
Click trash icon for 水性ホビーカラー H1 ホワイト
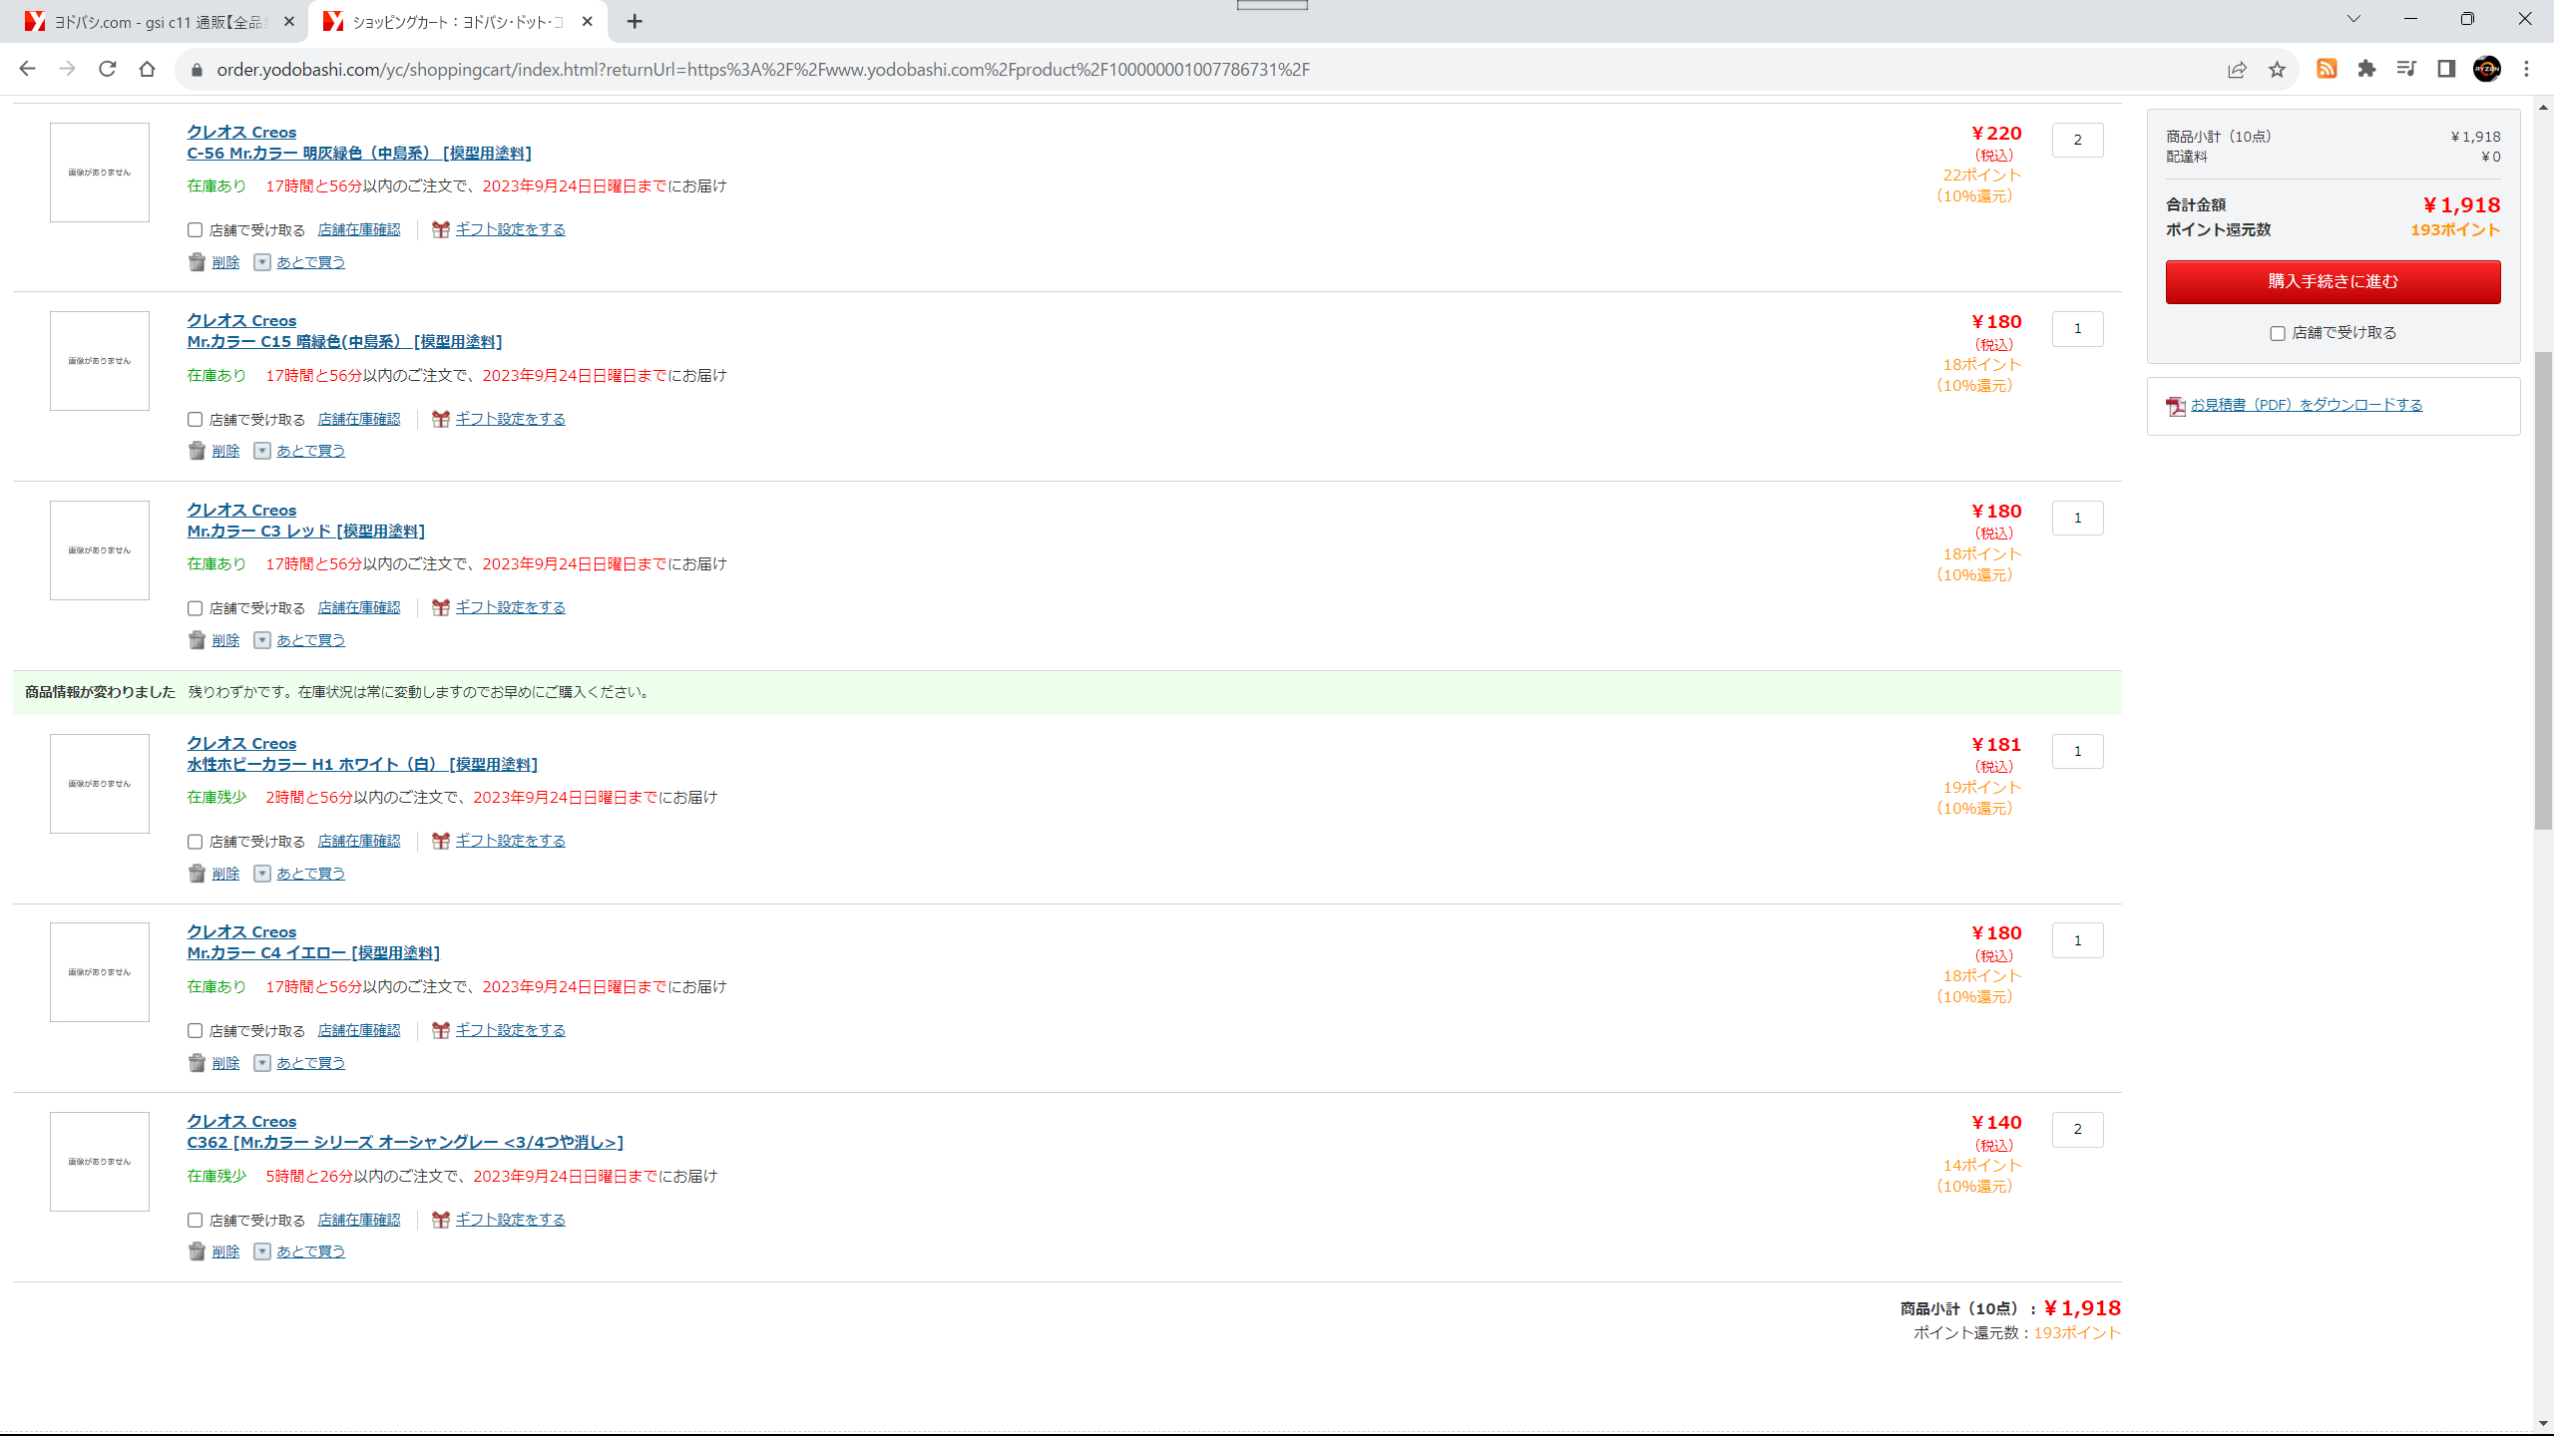point(197,874)
